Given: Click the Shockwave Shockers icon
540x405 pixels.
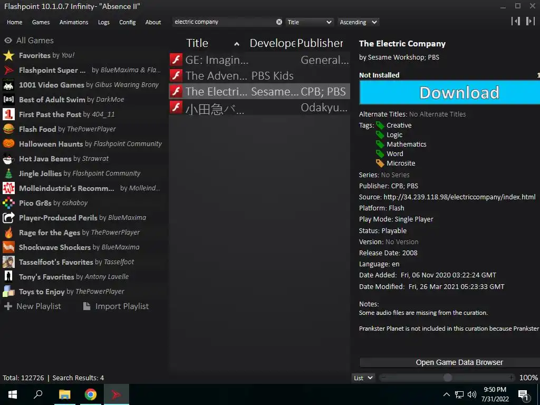Looking at the screenshot, I should click(8, 247).
